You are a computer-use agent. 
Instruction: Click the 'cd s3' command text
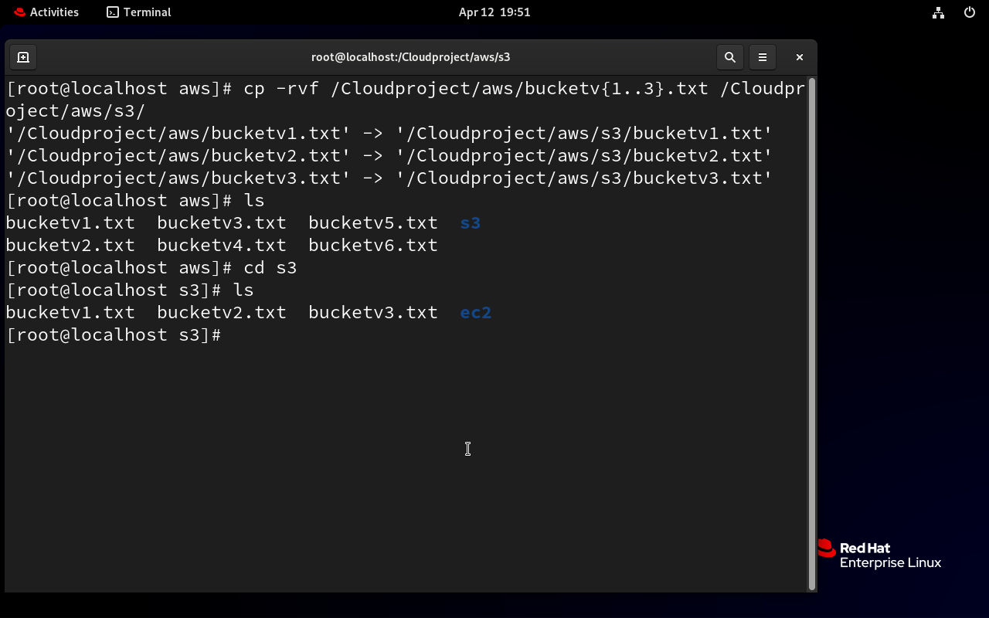pyautogui.click(x=270, y=268)
